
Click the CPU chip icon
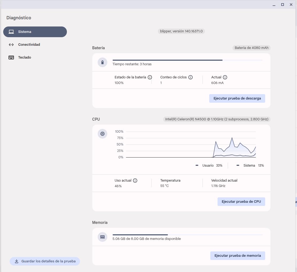pos(102,134)
